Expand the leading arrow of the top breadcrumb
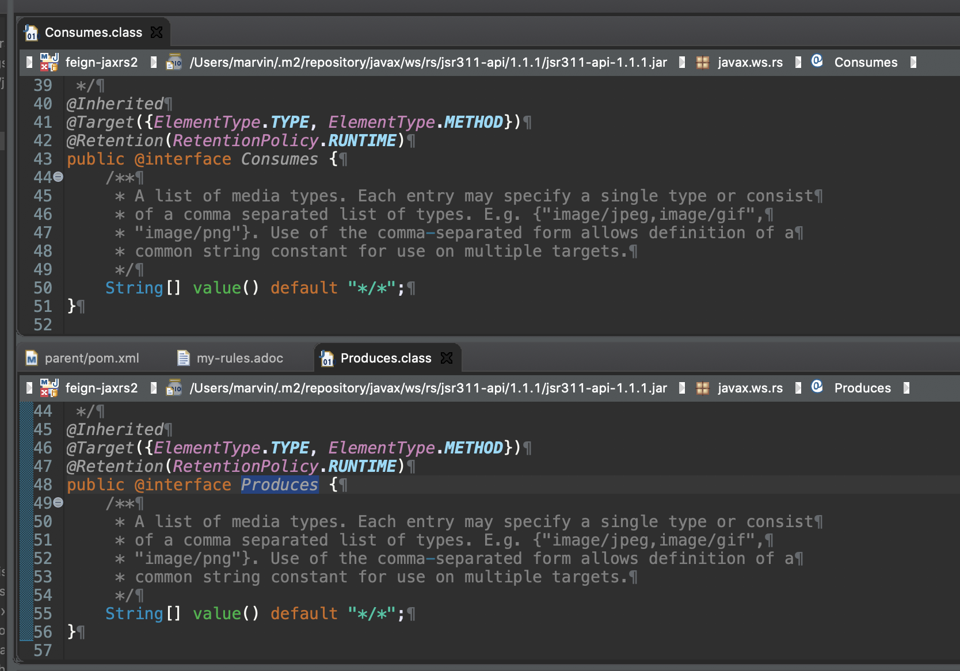 tap(29, 62)
